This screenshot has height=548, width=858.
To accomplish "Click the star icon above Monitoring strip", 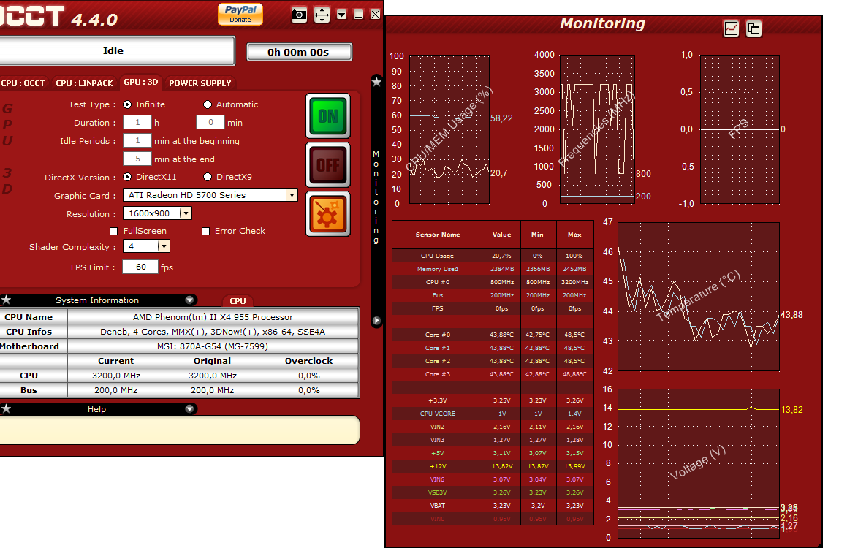I will click(x=376, y=82).
